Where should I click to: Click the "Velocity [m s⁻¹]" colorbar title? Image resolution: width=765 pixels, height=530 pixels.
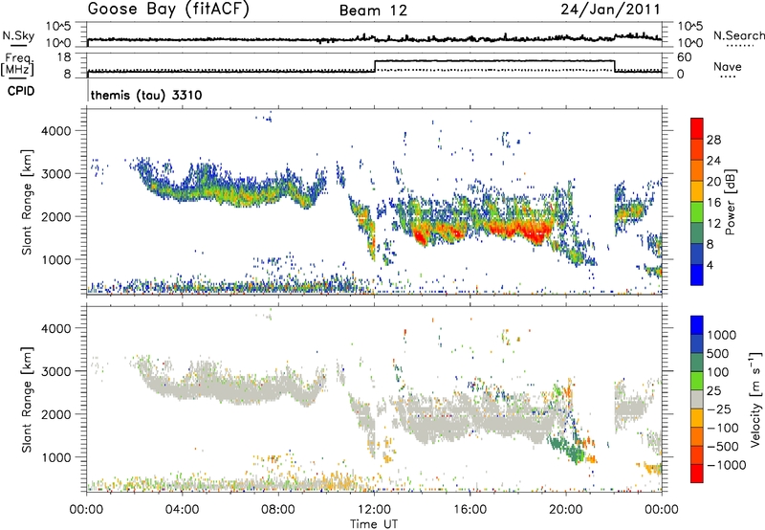pos(755,399)
